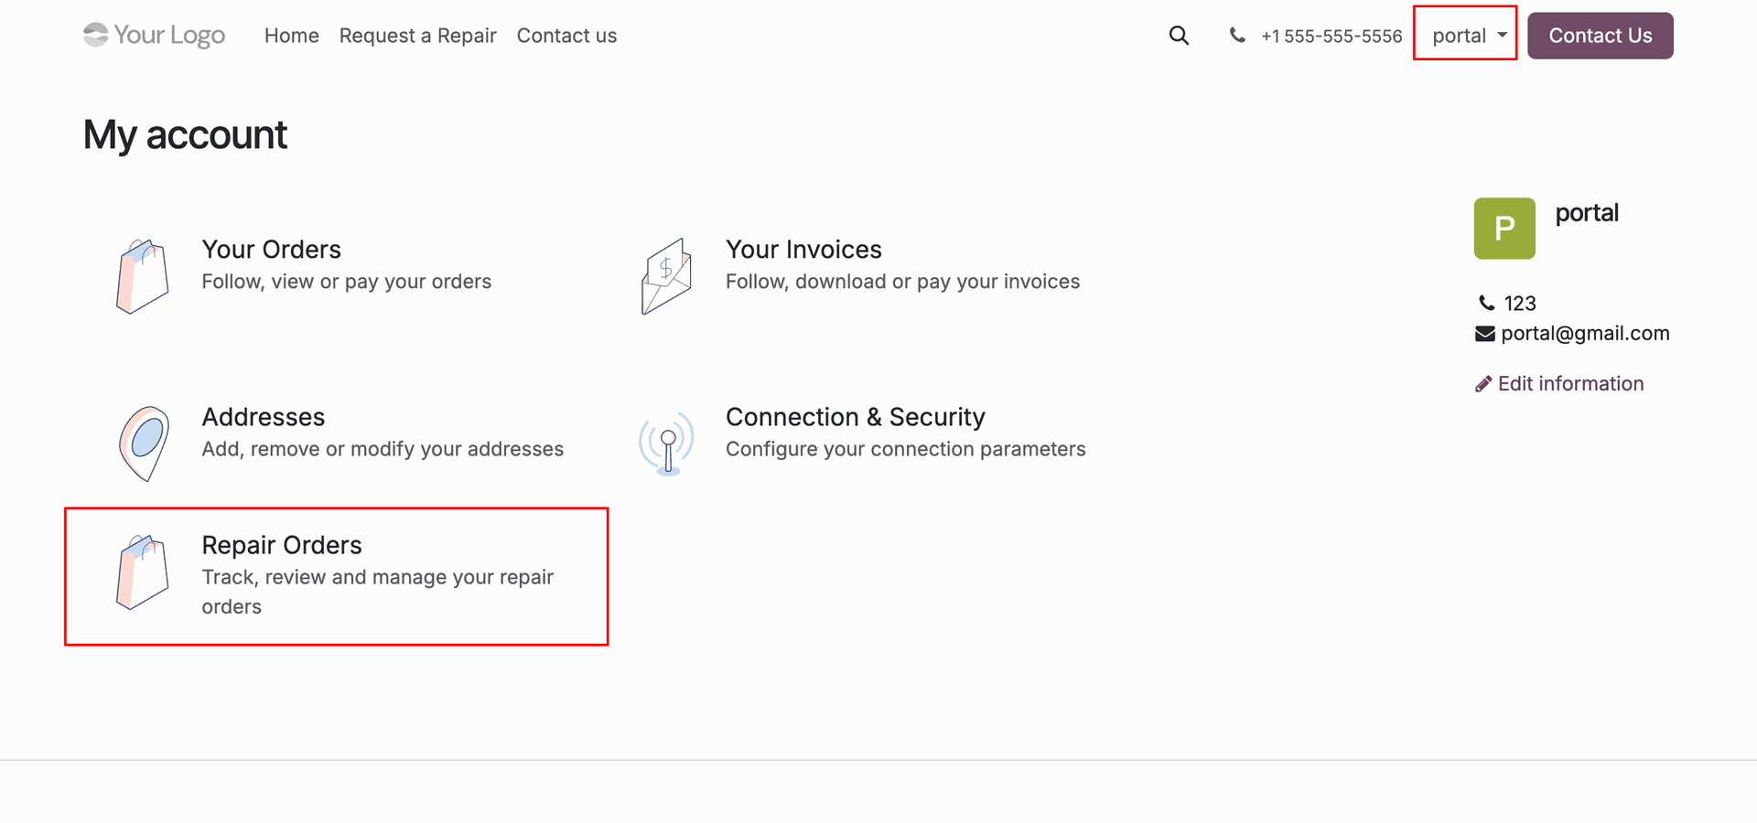
Task: Click the purple Contact Us button
Action: 1601,36
